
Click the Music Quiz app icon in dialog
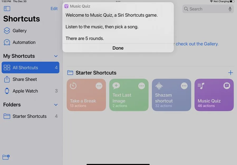point(66,6)
